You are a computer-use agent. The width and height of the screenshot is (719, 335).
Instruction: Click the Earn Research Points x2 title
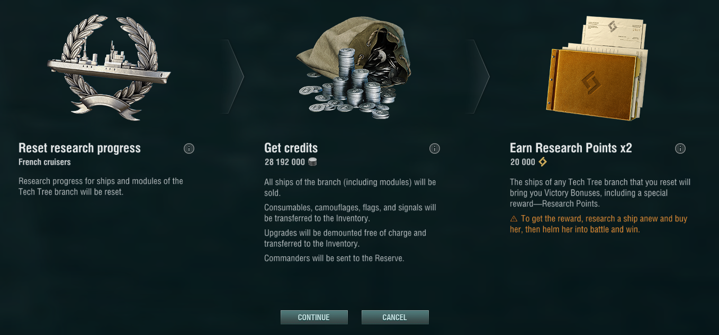coord(571,148)
